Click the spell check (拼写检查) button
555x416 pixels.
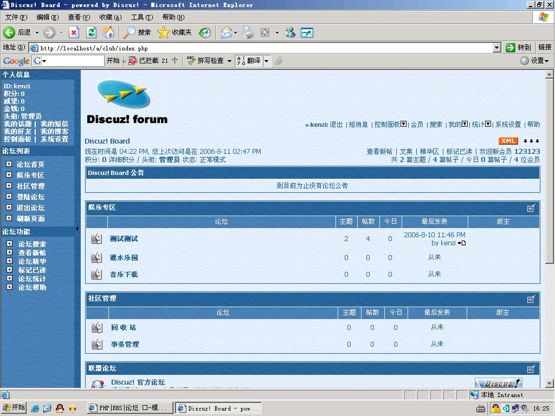pos(205,61)
